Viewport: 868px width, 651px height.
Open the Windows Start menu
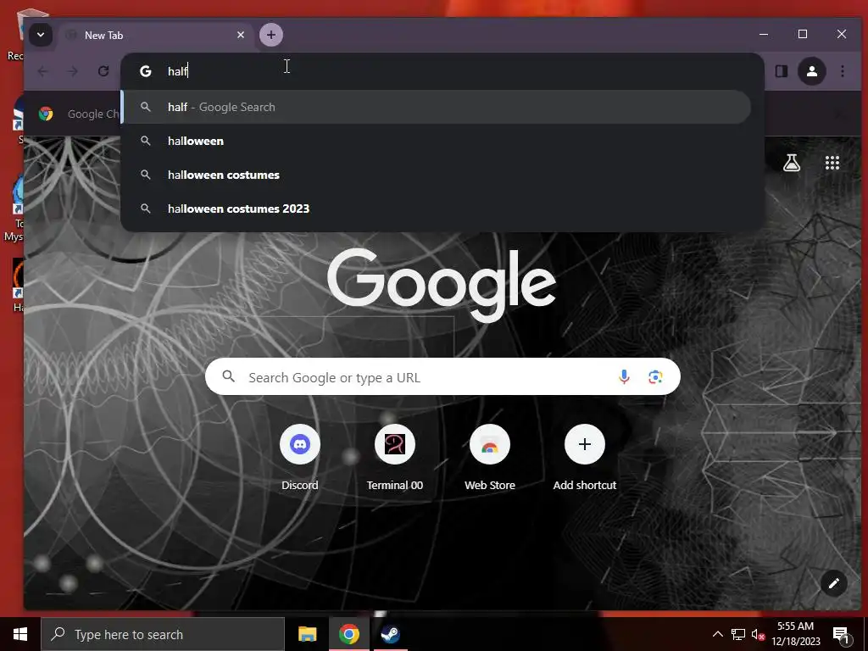[x=20, y=634]
